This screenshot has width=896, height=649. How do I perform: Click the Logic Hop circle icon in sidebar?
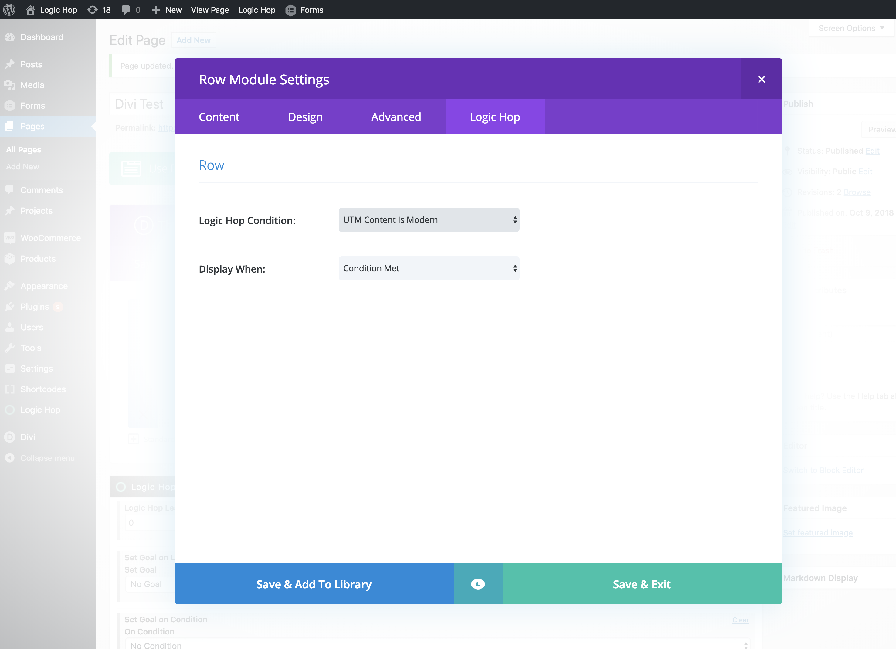click(x=10, y=409)
